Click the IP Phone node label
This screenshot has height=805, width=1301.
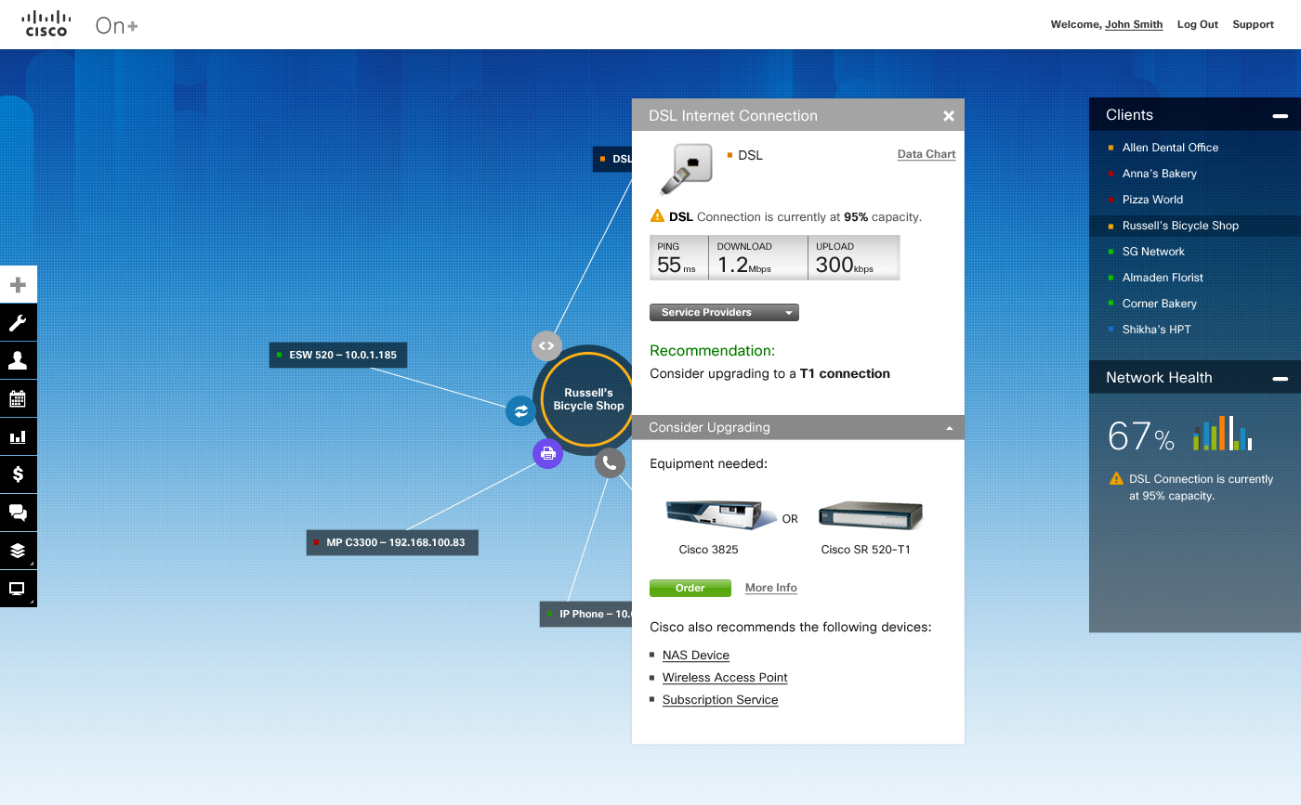click(x=585, y=614)
